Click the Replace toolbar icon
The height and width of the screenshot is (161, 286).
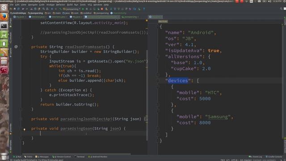coord(47,9)
